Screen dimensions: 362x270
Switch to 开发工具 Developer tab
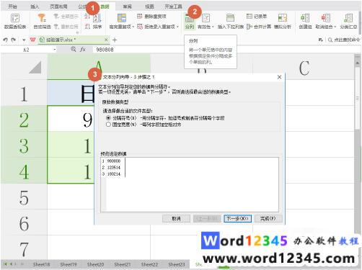click(173, 6)
